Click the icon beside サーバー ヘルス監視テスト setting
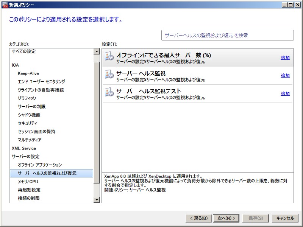Screen dimensions: 303x227 (x=109, y=93)
